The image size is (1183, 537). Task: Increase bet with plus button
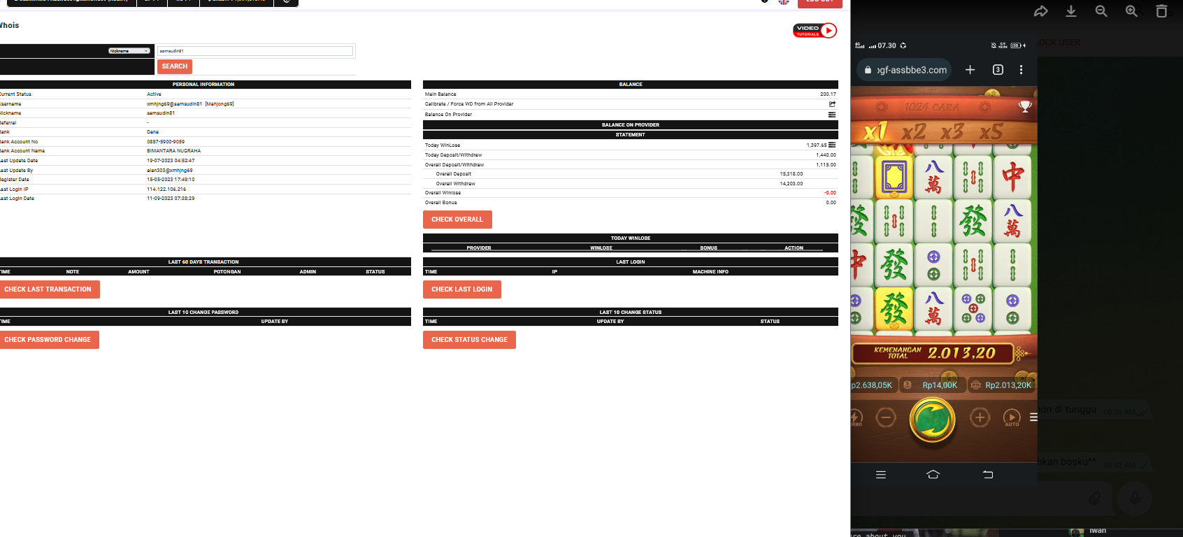980,418
